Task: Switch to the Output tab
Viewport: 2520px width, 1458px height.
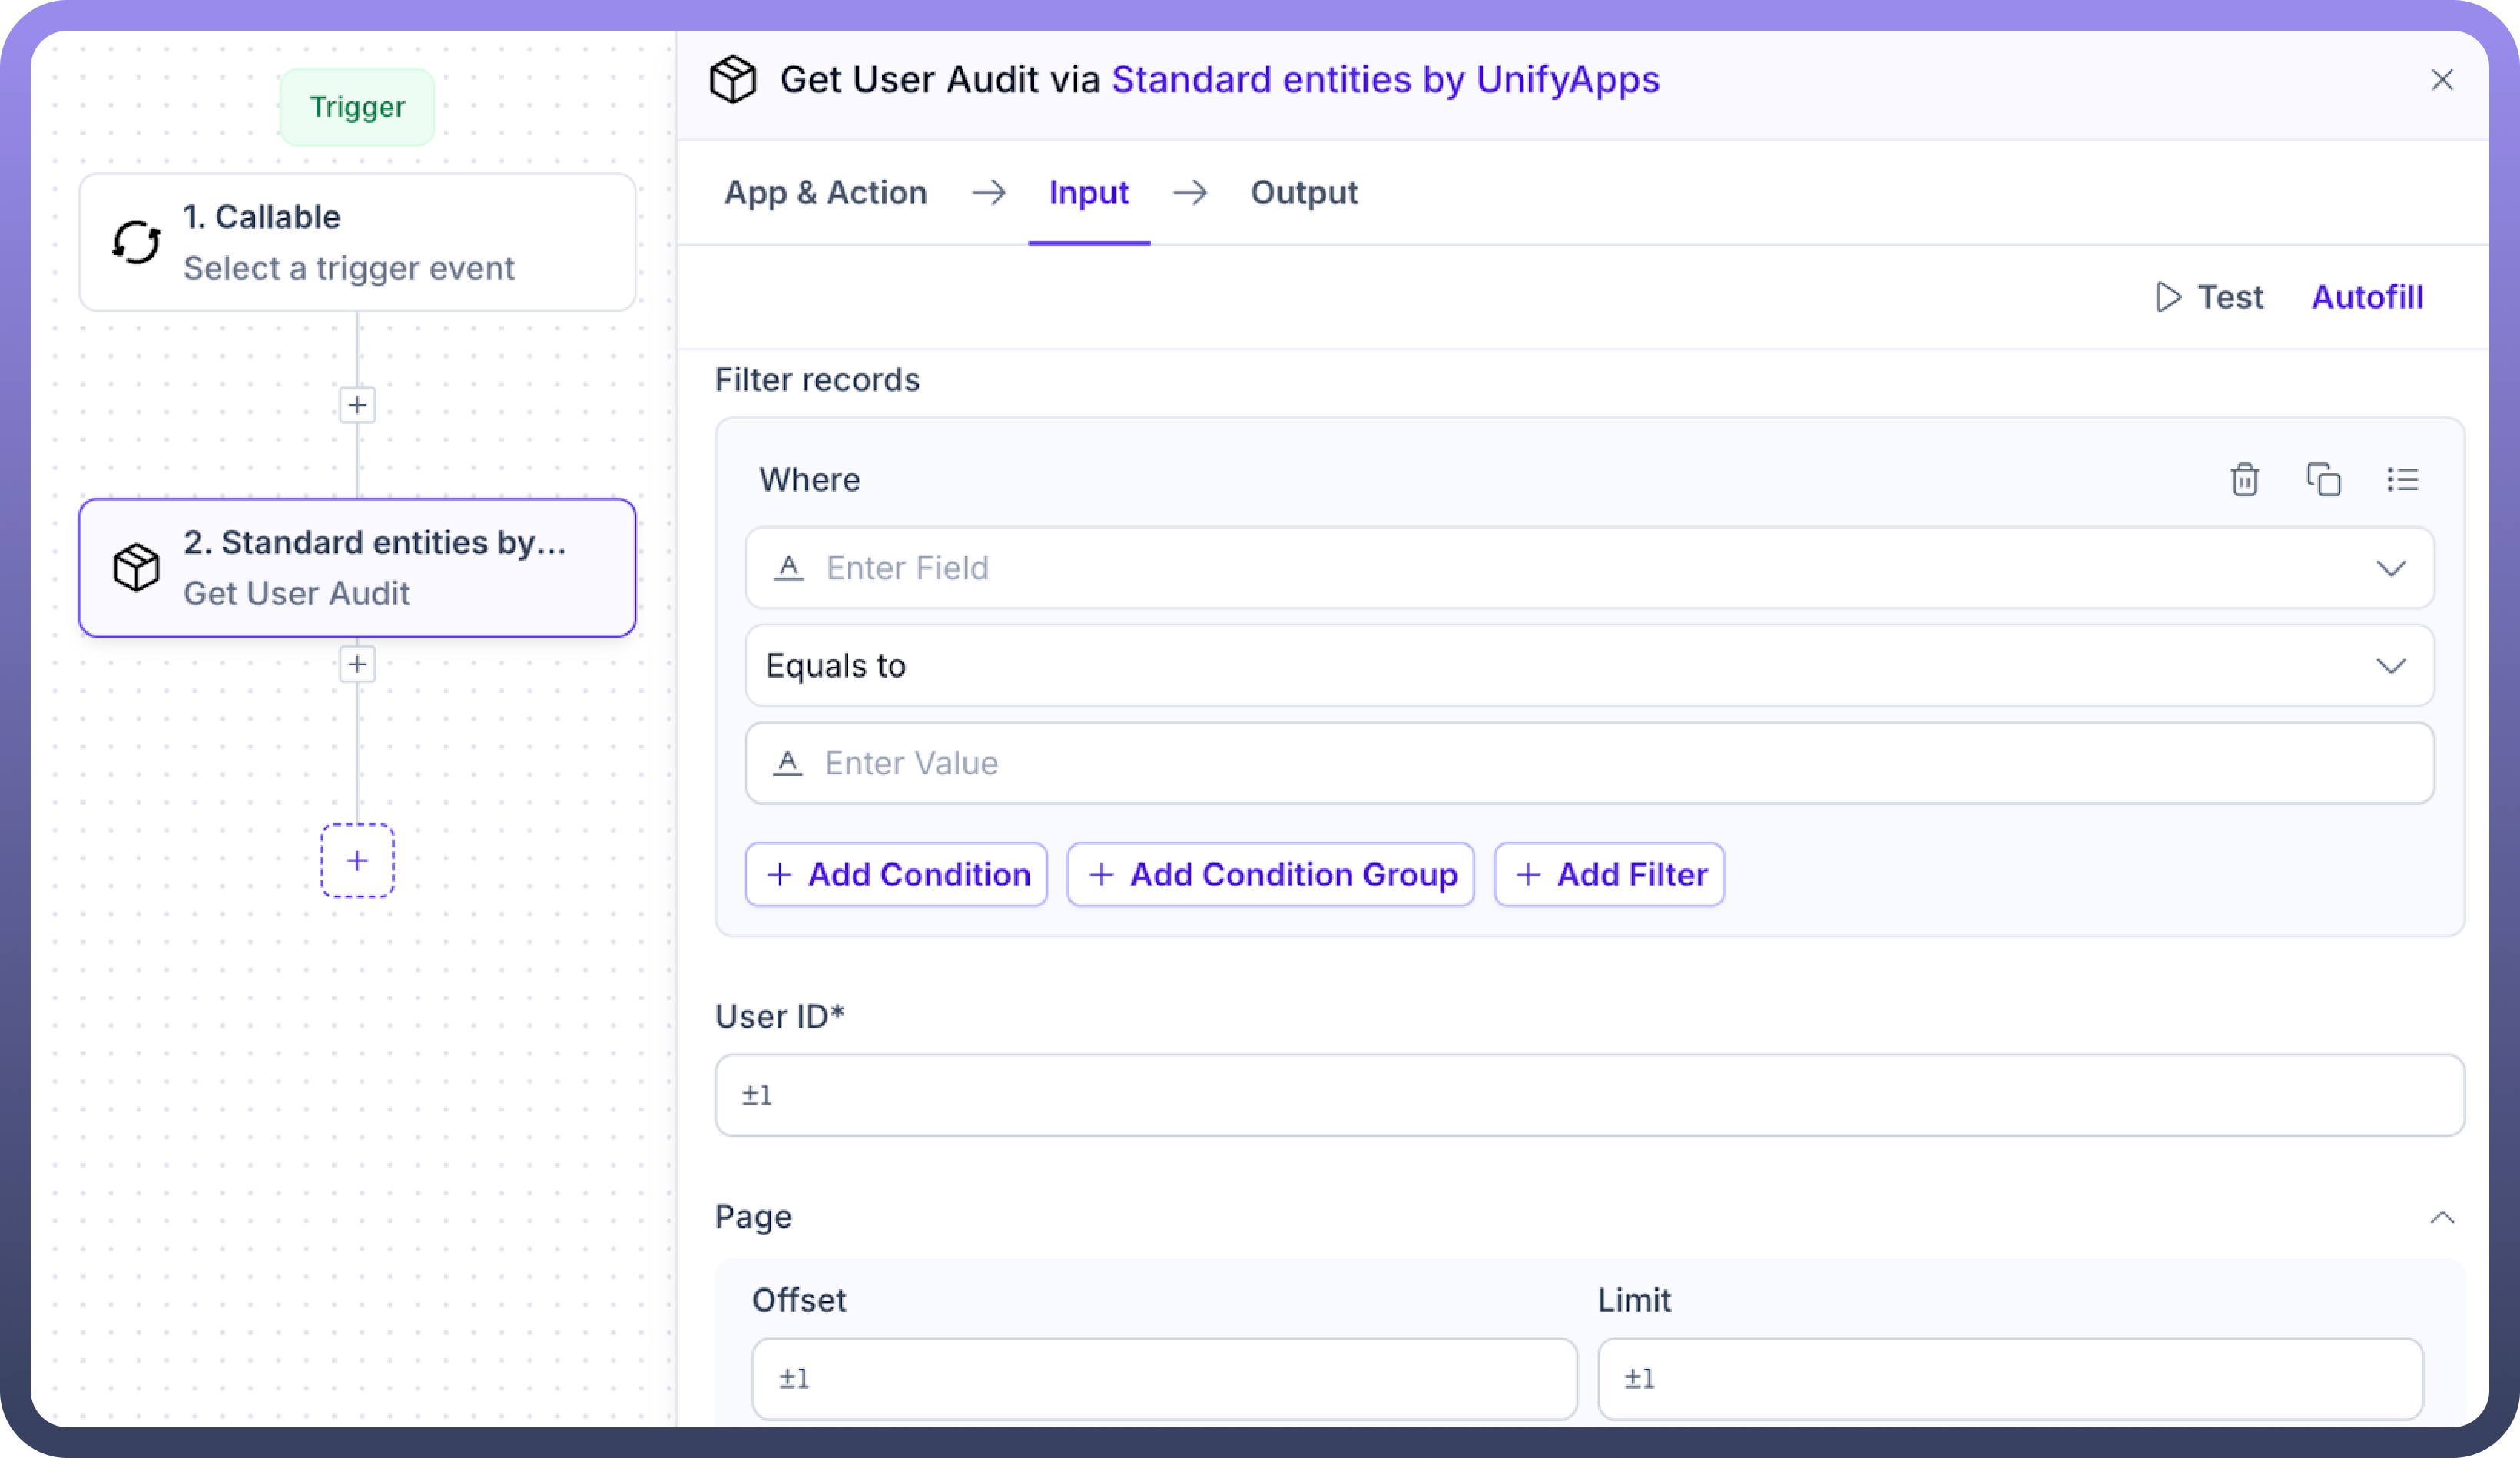Action: [x=1304, y=192]
